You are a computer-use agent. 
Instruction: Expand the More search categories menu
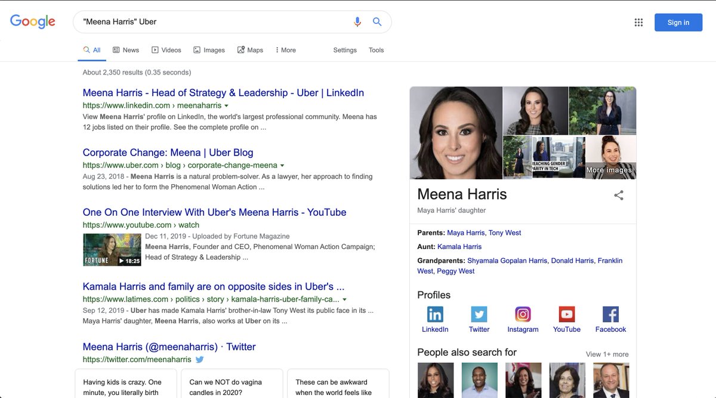(285, 50)
